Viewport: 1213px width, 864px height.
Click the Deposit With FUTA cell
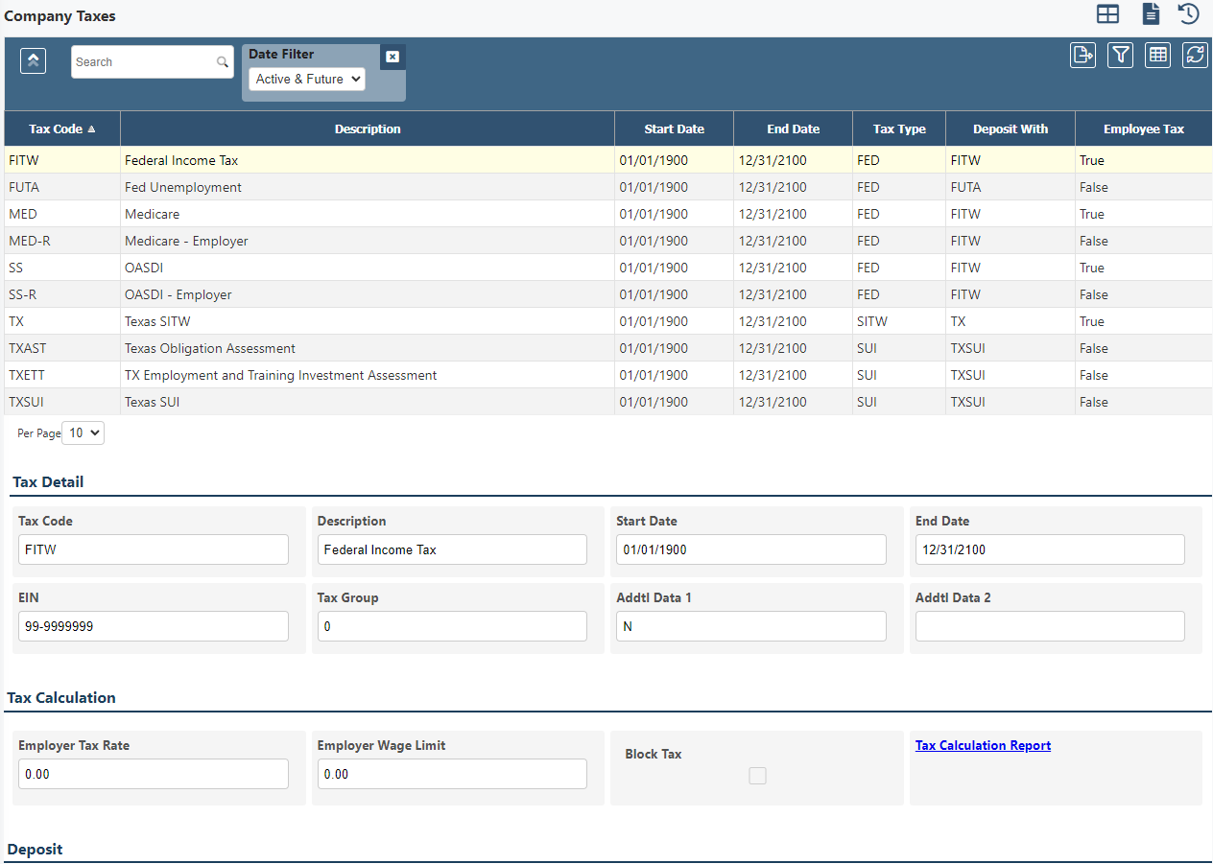point(1011,187)
